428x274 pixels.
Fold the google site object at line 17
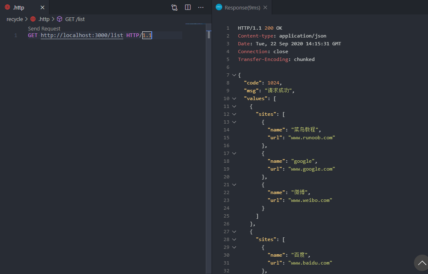pos(234,153)
